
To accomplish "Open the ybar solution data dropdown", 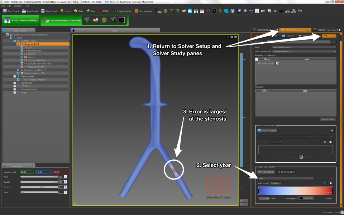I will [x=285, y=178].
